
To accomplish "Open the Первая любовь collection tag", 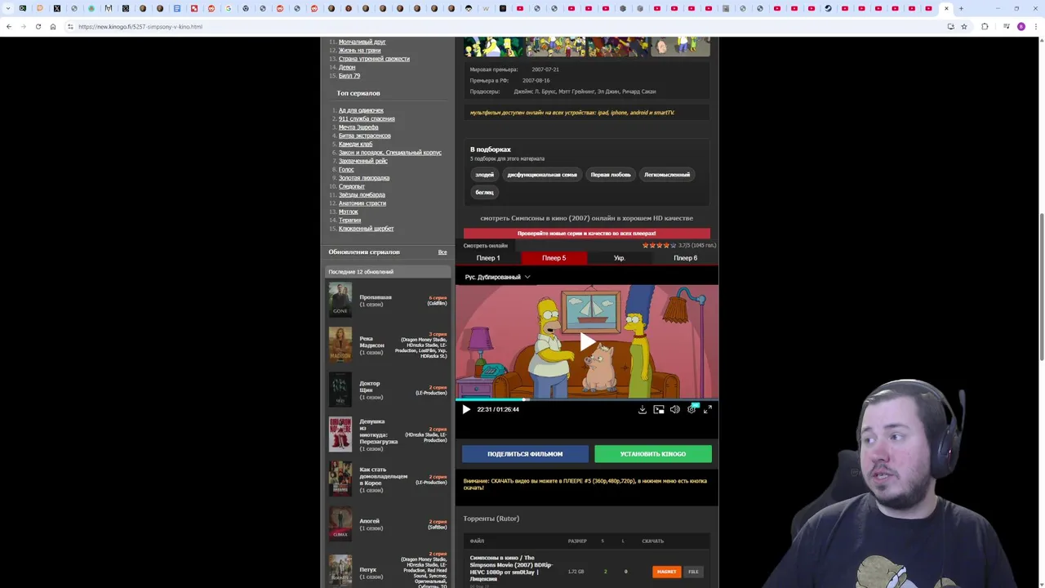I will (x=611, y=175).
